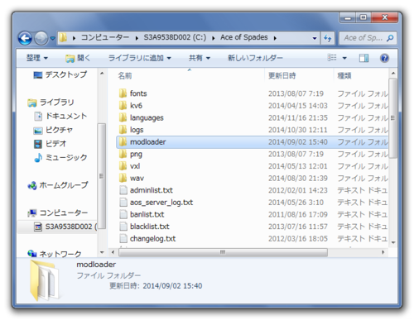Open help with the question mark icon
The width and height of the screenshot is (414, 320).
pyautogui.click(x=384, y=58)
